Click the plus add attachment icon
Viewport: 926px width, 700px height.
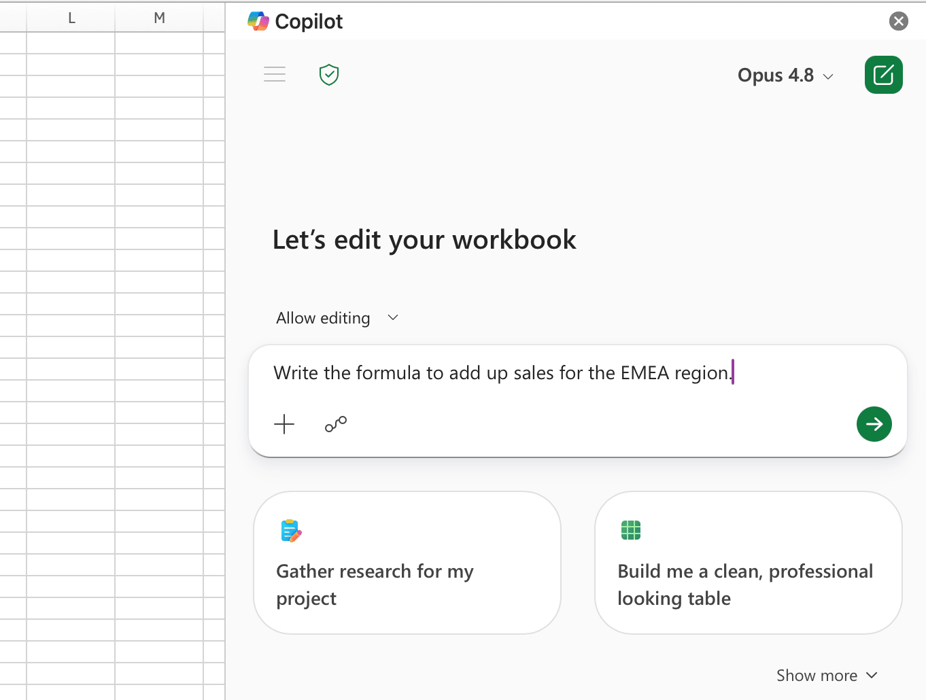284,424
